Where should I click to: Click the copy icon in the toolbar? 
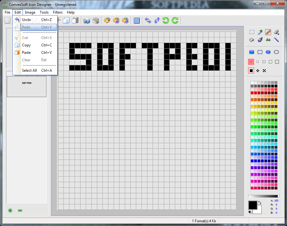click(66, 20)
